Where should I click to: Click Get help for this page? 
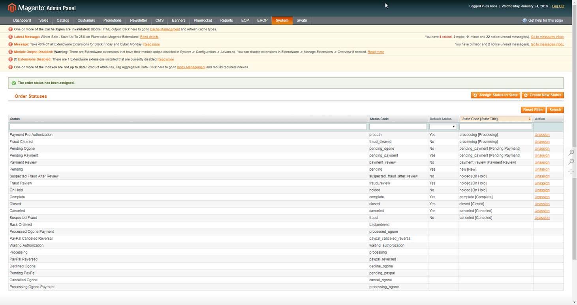coord(545,20)
